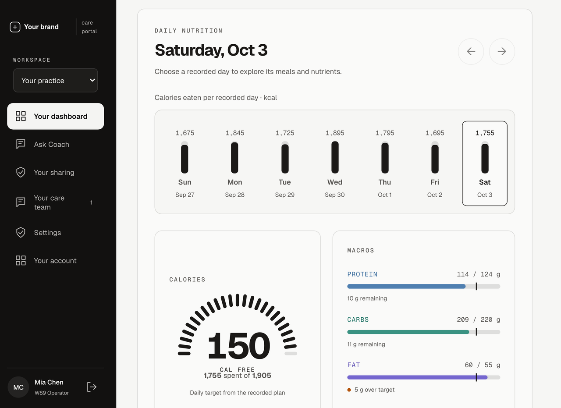This screenshot has height=408, width=561.
Task: Click the Your brand name text
Action: tap(41, 27)
